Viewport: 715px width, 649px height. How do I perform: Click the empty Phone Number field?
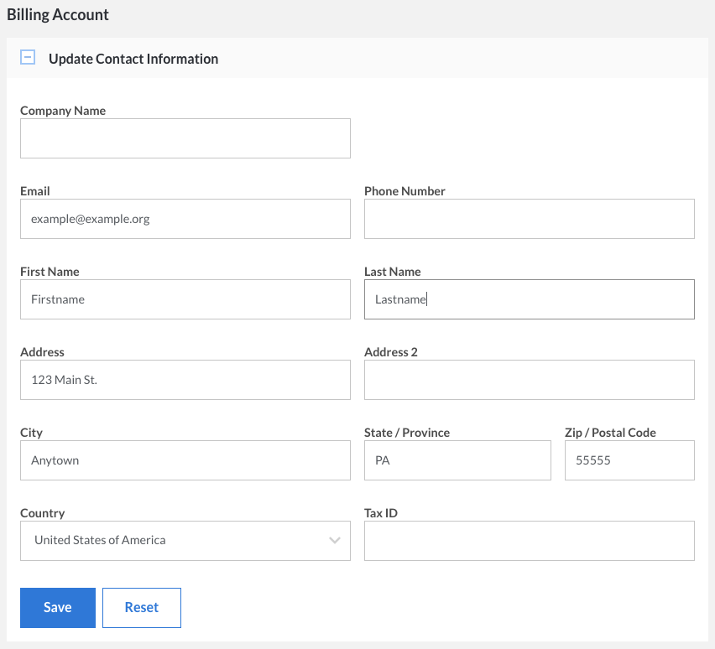tap(529, 219)
